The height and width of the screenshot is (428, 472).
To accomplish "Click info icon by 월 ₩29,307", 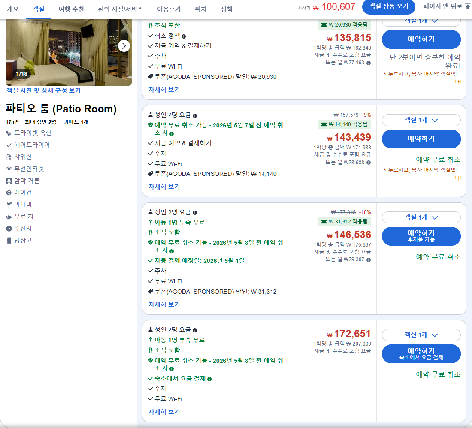I will click(369, 259).
